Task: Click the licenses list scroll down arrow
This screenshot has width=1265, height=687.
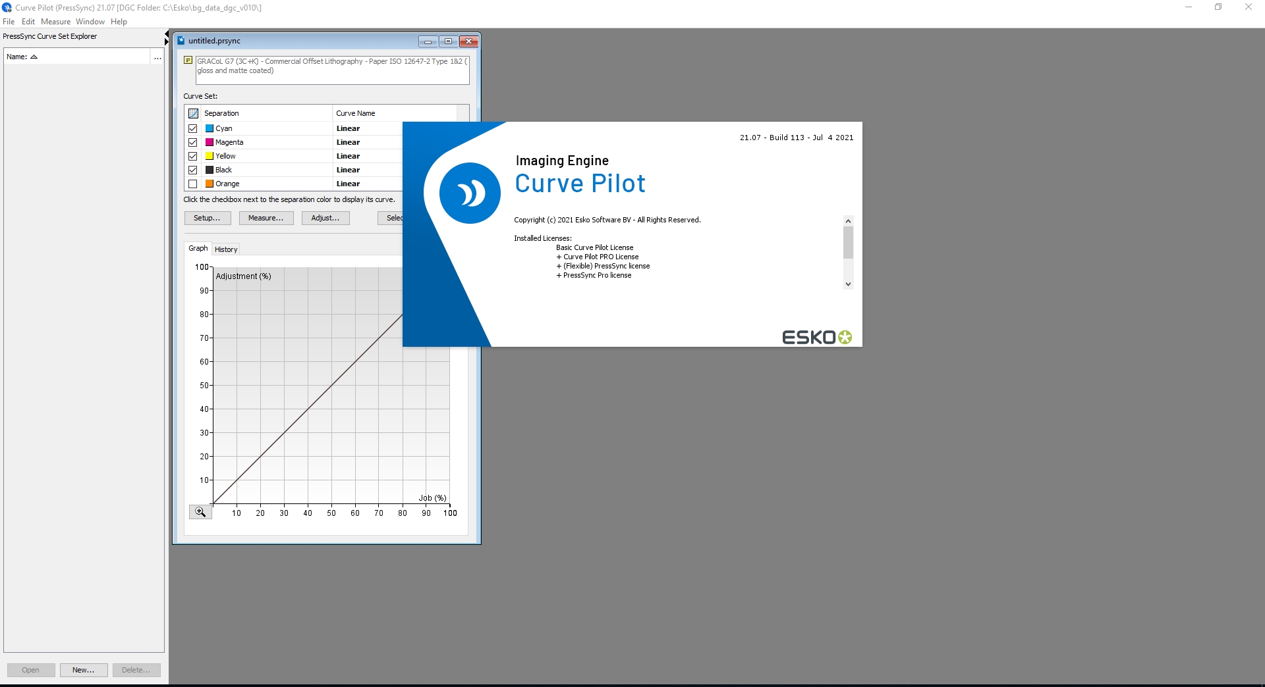Action: [x=849, y=284]
